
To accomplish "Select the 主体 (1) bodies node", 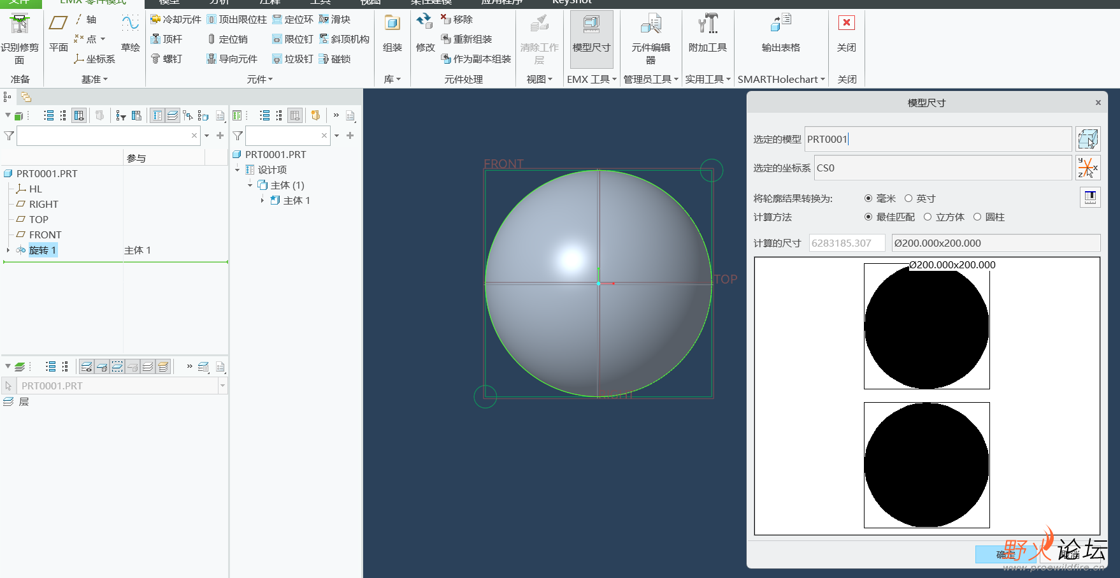I will [x=287, y=185].
